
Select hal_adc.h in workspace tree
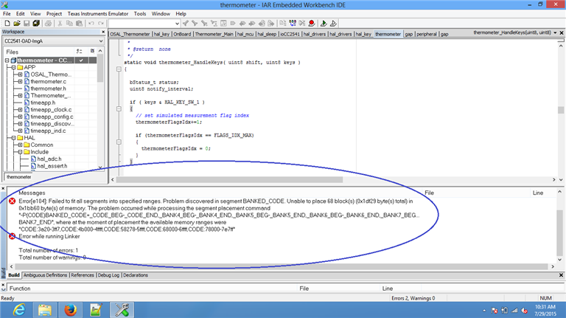click(49, 159)
